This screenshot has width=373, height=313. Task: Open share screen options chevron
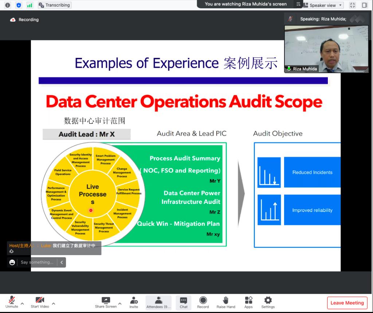tap(119, 304)
